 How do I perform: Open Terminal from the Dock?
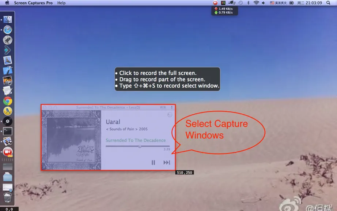click(x=8, y=131)
